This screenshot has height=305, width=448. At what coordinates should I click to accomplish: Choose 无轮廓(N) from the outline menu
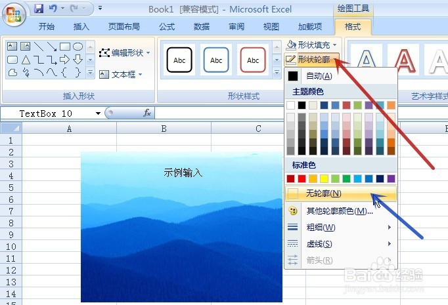click(341, 193)
